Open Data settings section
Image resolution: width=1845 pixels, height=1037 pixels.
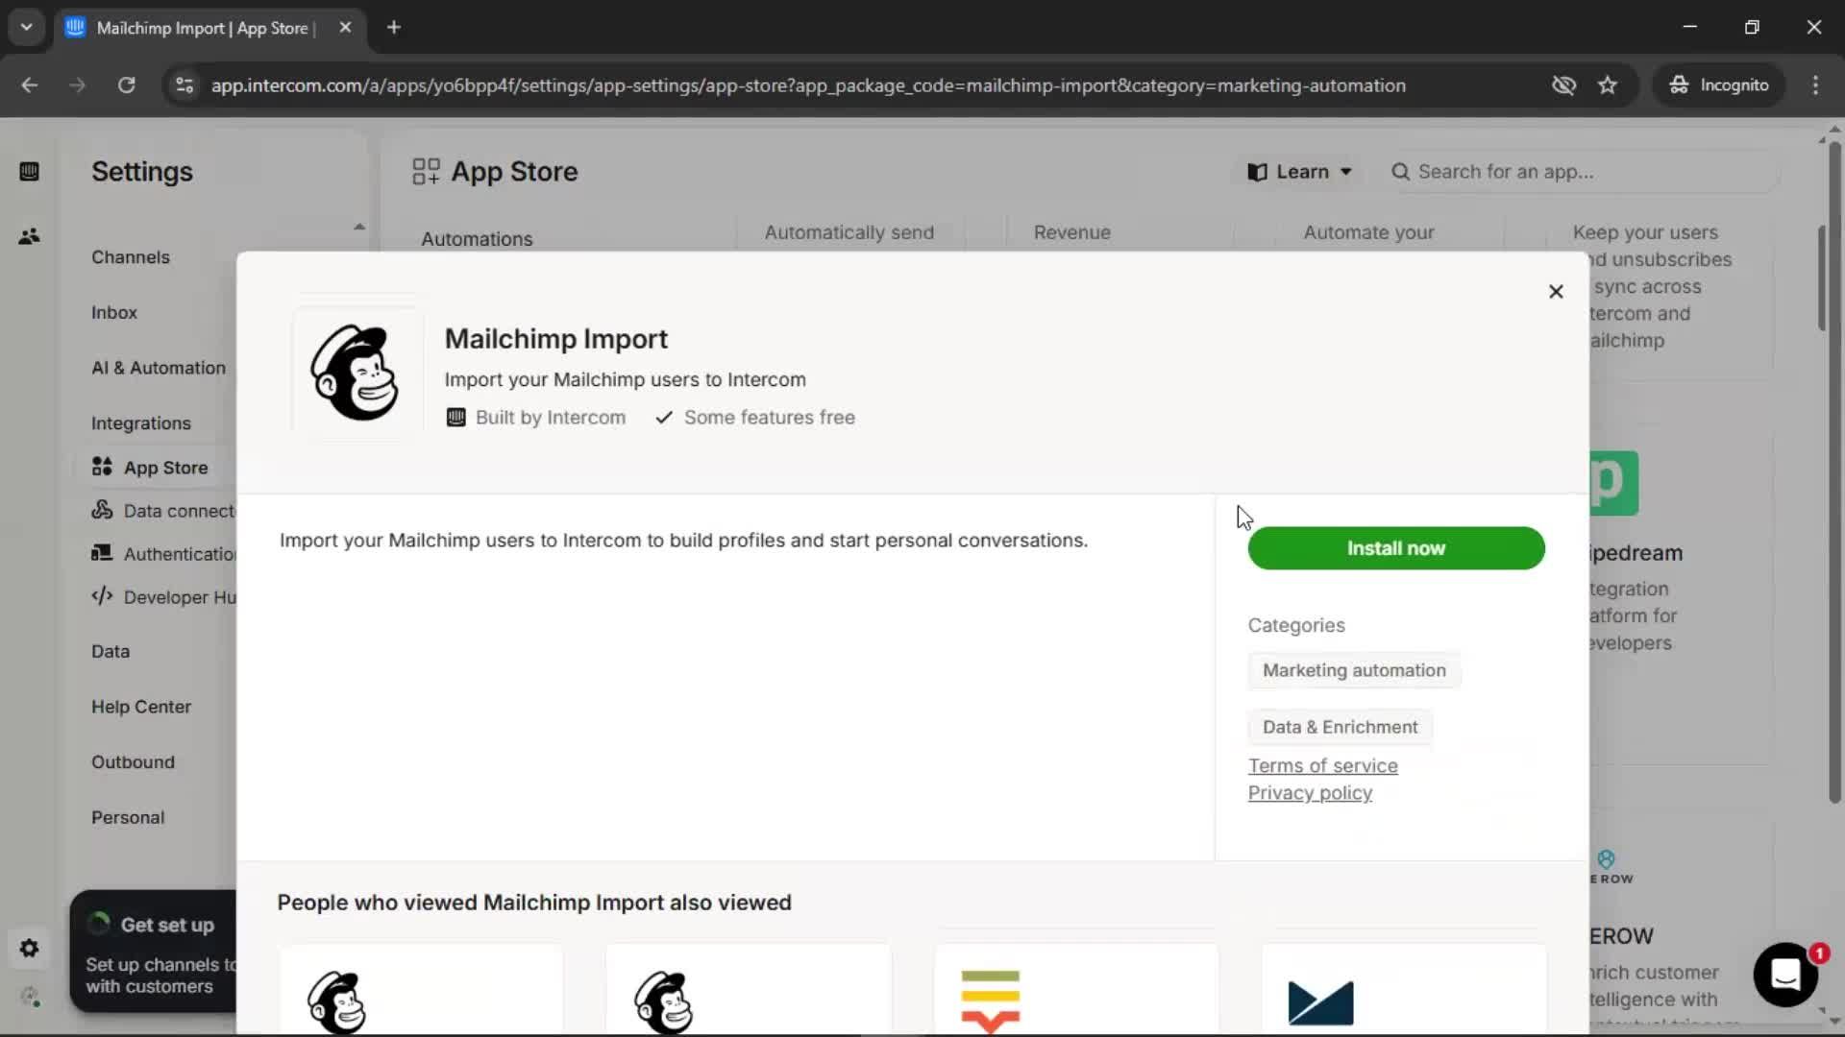coord(111,651)
